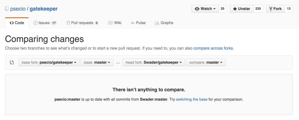Image resolution: width=299 pixels, height=120 pixels.
Task: Switch to the Code tab
Action: [x=17, y=23]
